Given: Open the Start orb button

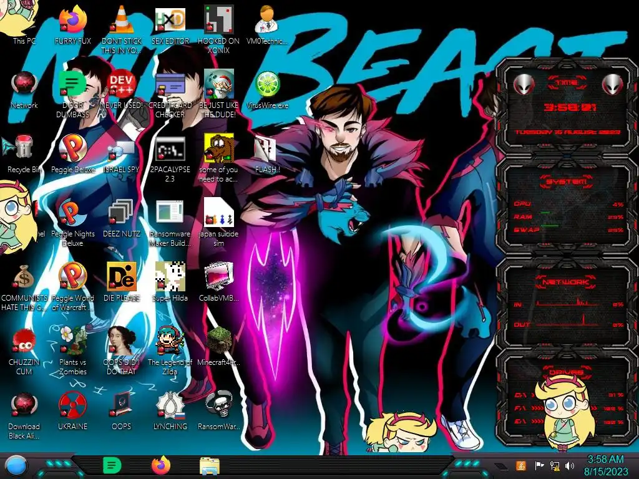Looking at the screenshot, I should point(16,465).
